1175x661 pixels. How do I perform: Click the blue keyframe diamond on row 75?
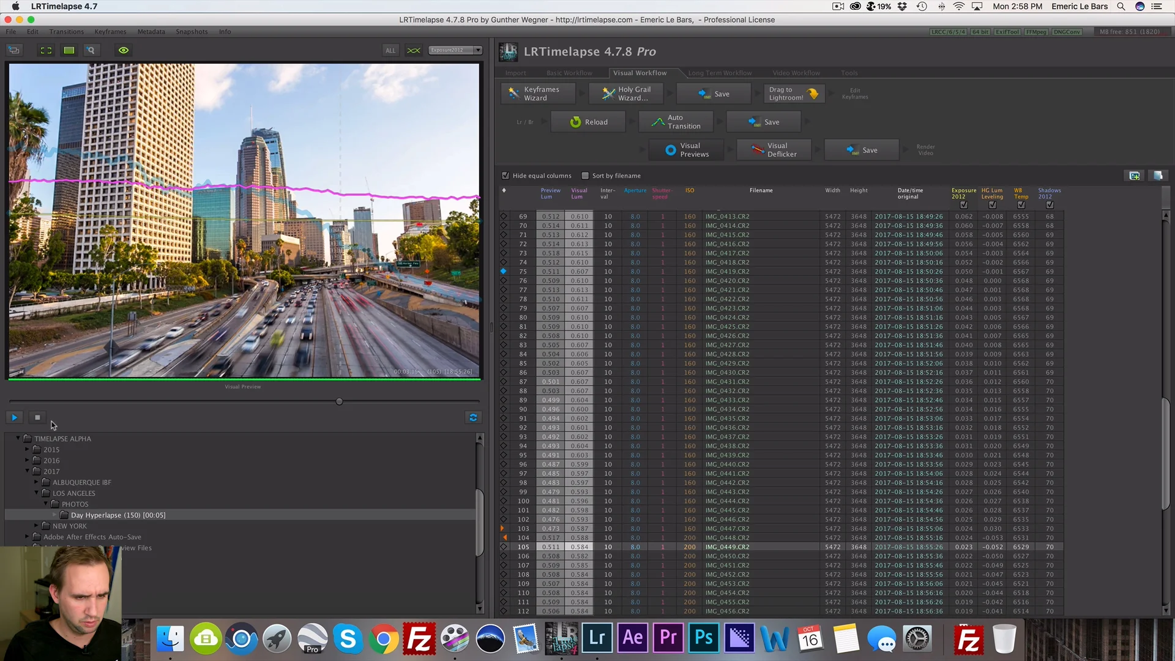click(x=504, y=271)
